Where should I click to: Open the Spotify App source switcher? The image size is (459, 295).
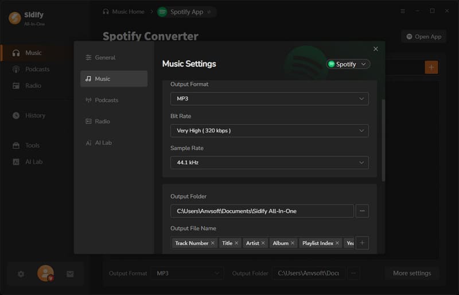[x=187, y=12]
